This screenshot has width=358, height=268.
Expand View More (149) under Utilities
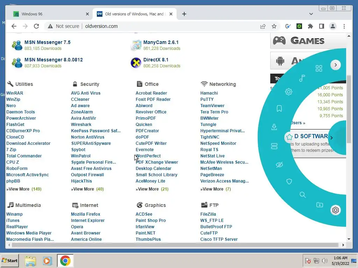24,189
